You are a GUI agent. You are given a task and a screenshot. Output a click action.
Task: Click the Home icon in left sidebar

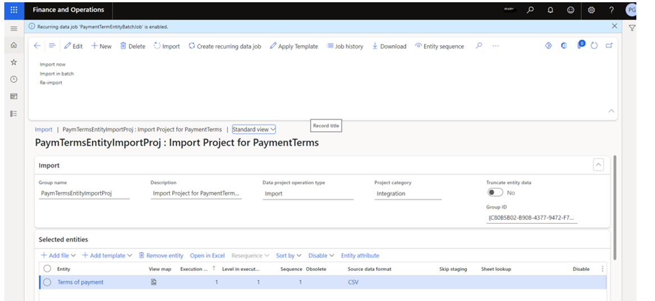pyautogui.click(x=14, y=45)
